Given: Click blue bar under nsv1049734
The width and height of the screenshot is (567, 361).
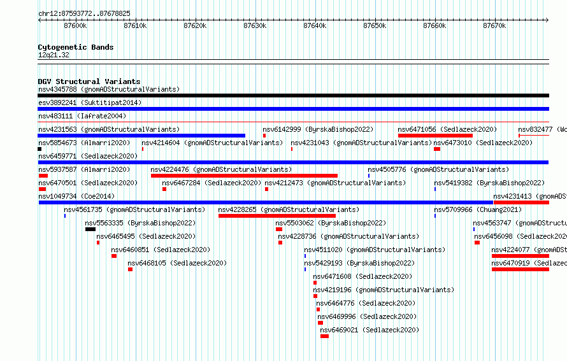Looking at the screenshot, I should (x=266, y=202).
